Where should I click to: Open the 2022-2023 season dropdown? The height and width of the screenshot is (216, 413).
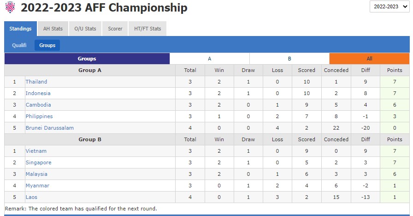click(389, 7)
